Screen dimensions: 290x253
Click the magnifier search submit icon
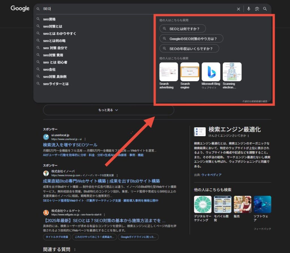pos(265,9)
